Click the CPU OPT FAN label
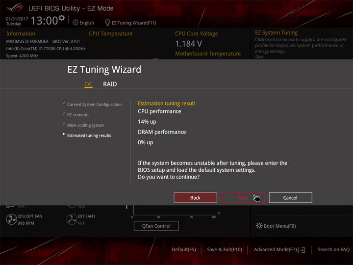353x265 pixels. pos(30,216)
